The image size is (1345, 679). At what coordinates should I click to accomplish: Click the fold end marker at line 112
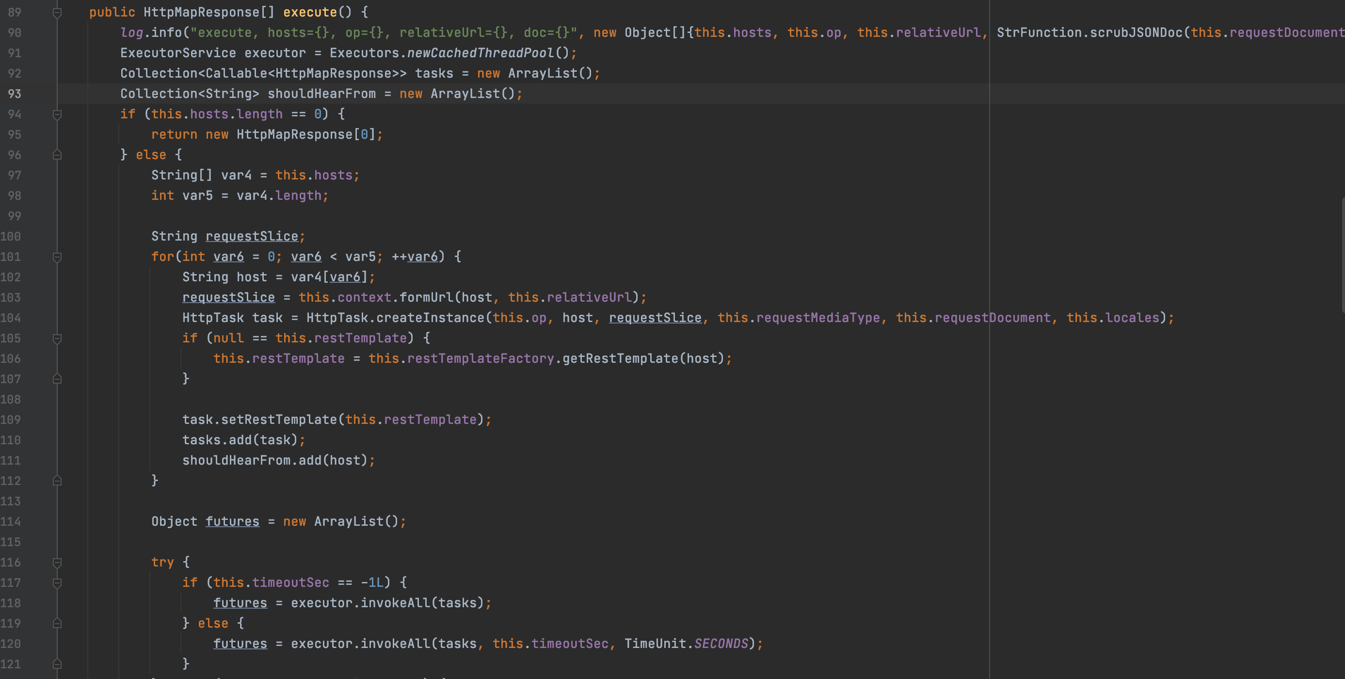[57, 481]
